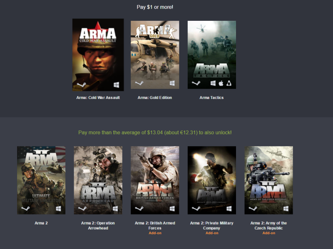Click Steam icon on Arma: Gold Edition cover
The width and height of the screenshot is (333, 249).
pyautogui.click(x=139, y=83)
